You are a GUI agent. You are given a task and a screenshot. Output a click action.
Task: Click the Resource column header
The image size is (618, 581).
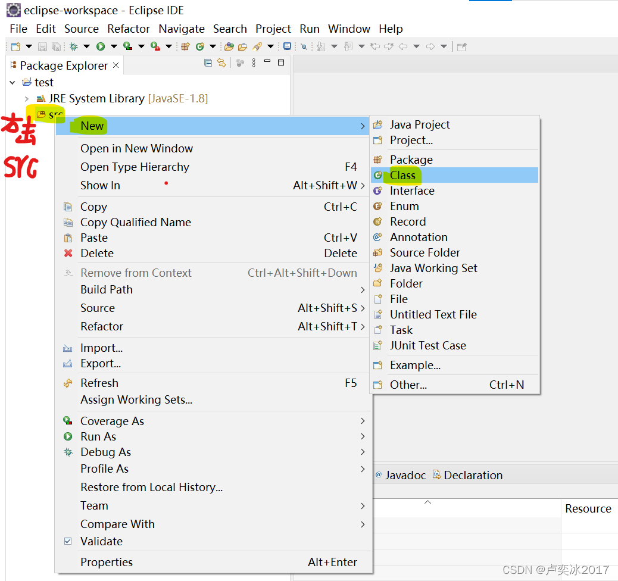[x=588, y=509]
